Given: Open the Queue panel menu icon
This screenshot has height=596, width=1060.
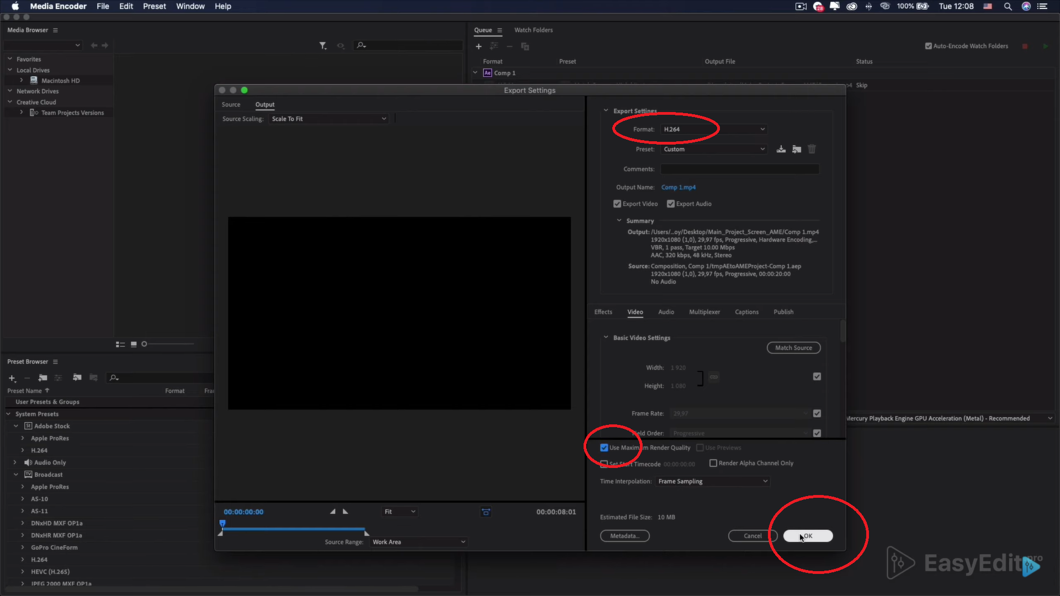Looking at the screenshot, I should tap(500, 30).
